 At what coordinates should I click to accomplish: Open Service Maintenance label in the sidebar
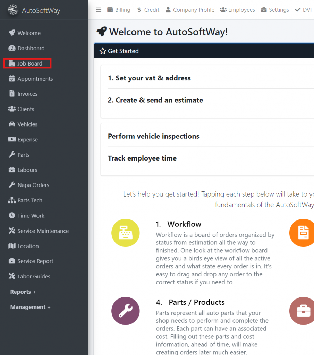point(43,231)
